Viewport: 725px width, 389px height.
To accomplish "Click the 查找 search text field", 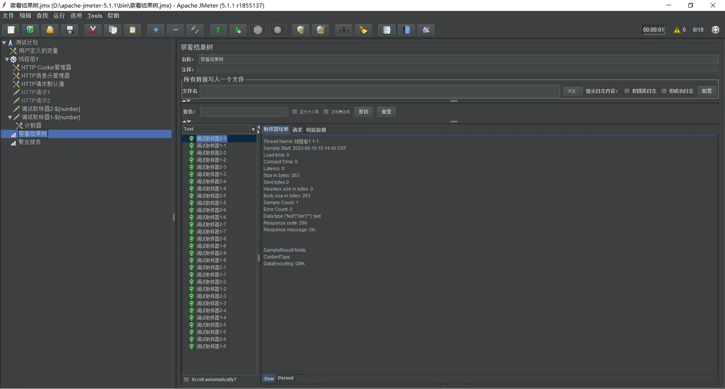I will (244, 112).
